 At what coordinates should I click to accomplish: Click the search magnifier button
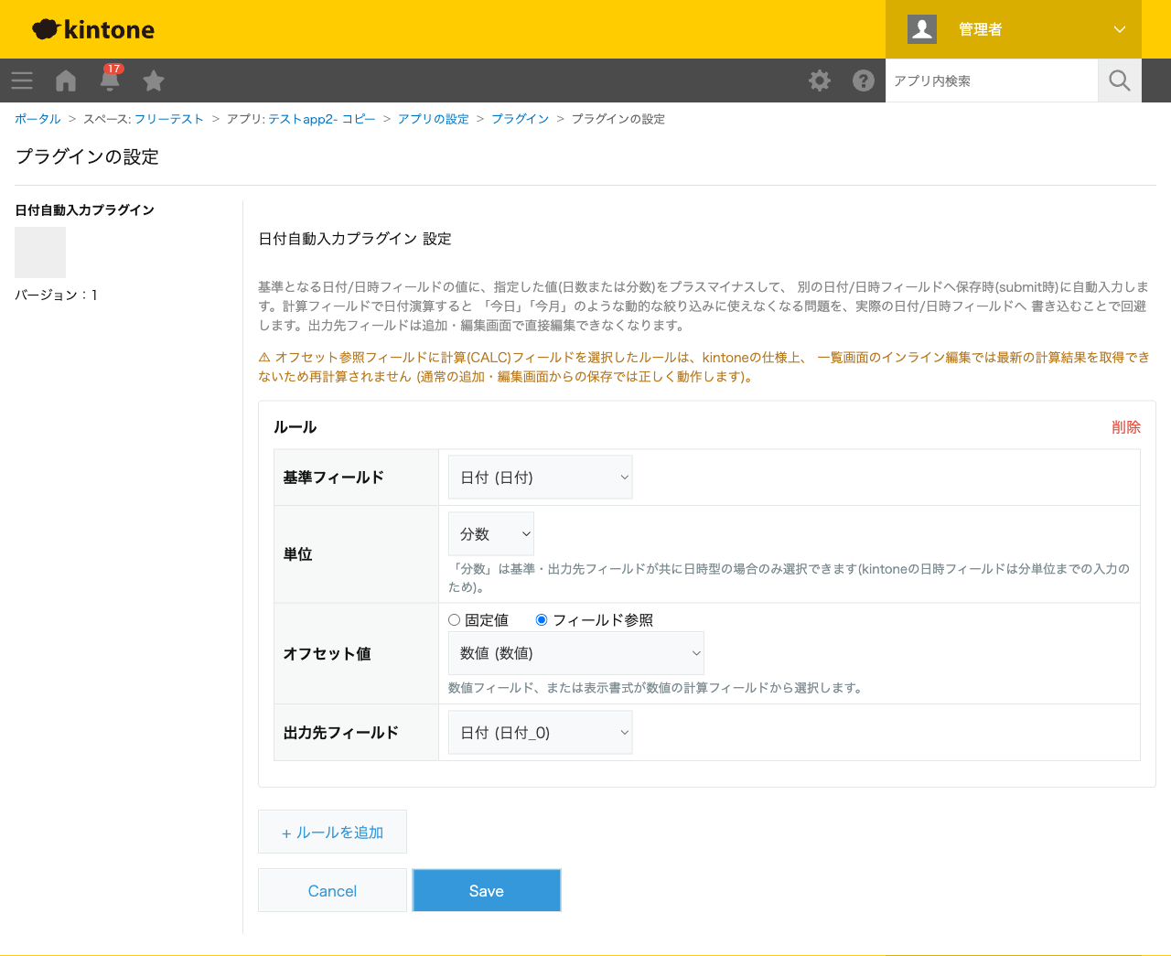coord(1120,81)
